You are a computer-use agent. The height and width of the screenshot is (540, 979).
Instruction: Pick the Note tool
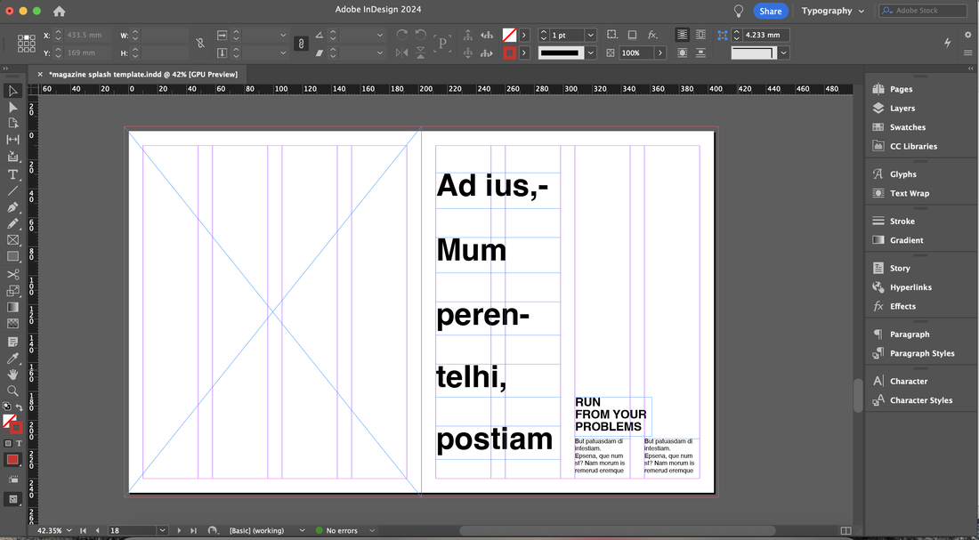(12, 343)
